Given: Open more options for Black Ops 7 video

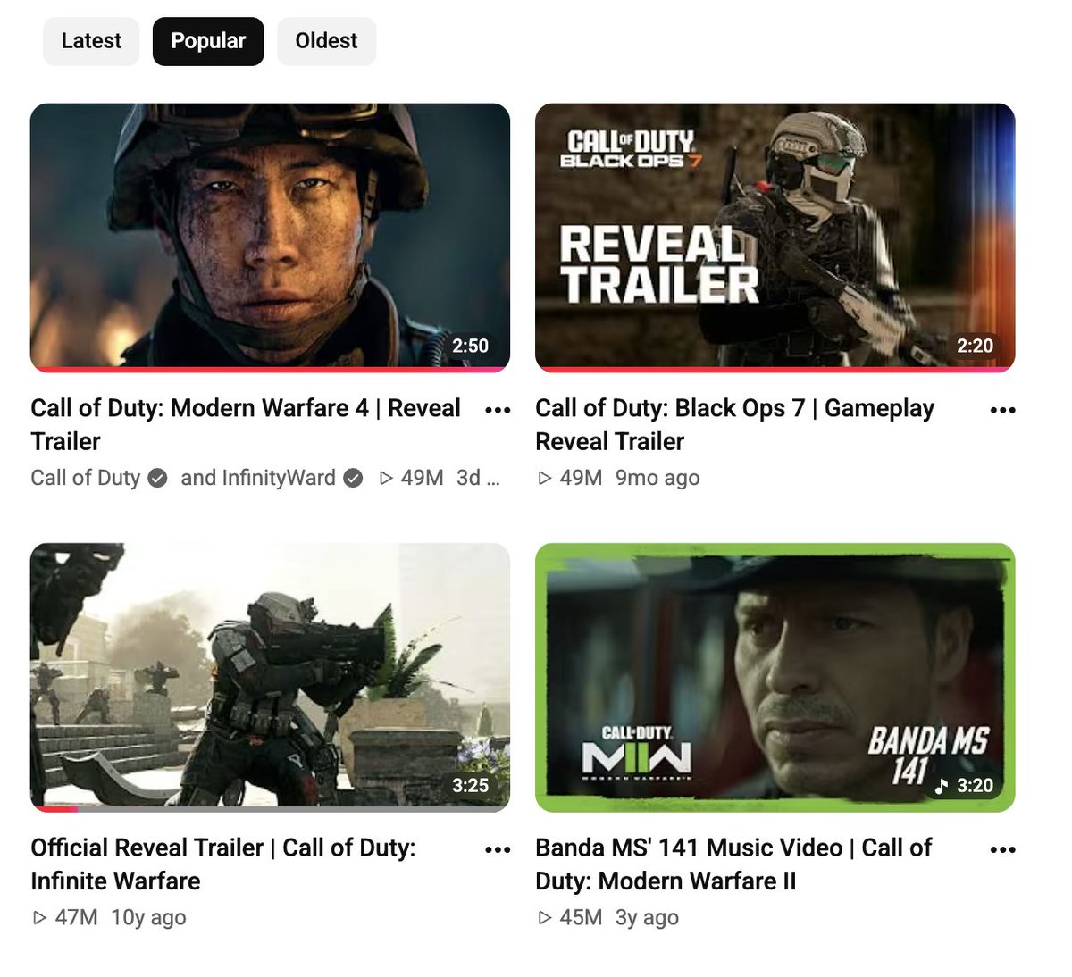Looking at the screenshot, I should pos(1002,411).
